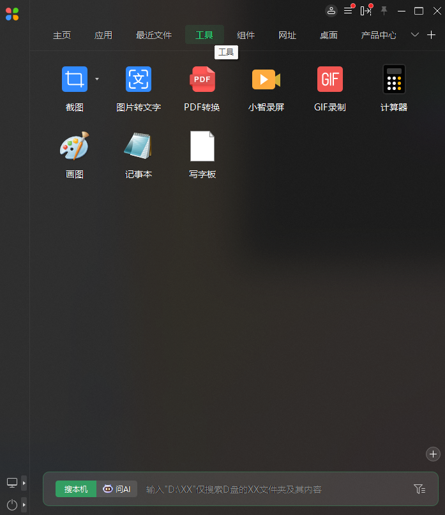This screenshot has width=445, height=515.
Task: Open the PDF转换 tool
Action: point(202,79)
